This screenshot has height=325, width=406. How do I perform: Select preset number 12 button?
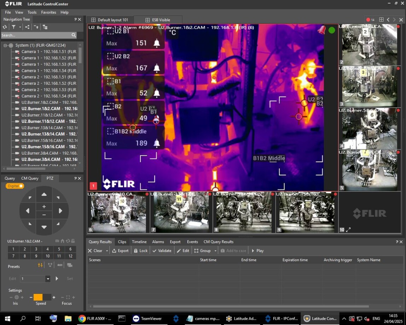(70, 256)
